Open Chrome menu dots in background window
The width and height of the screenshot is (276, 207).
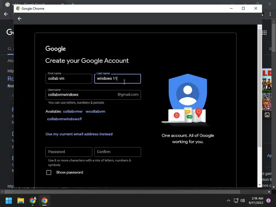coord(270,14)
